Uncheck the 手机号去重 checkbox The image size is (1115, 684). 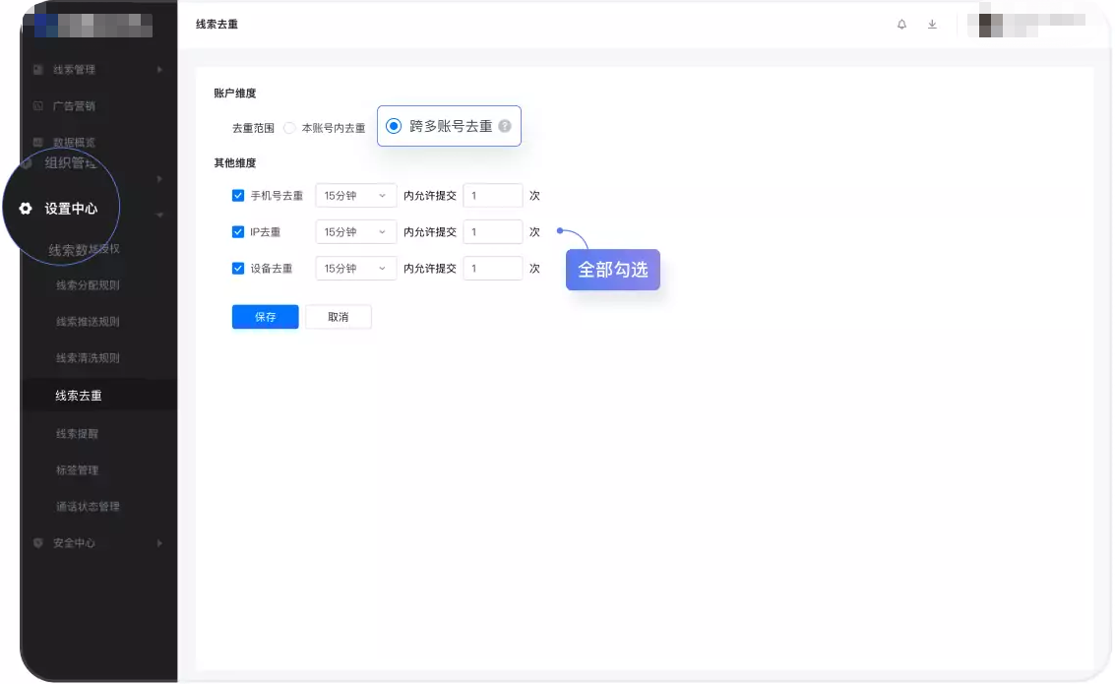238,196
